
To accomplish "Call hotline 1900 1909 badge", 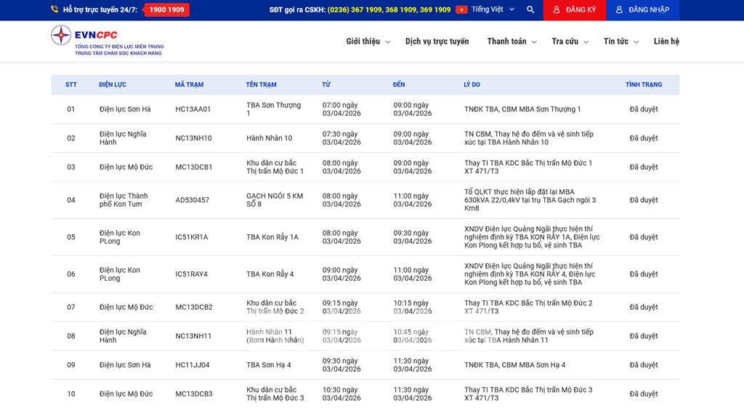I will coord(166,10).
